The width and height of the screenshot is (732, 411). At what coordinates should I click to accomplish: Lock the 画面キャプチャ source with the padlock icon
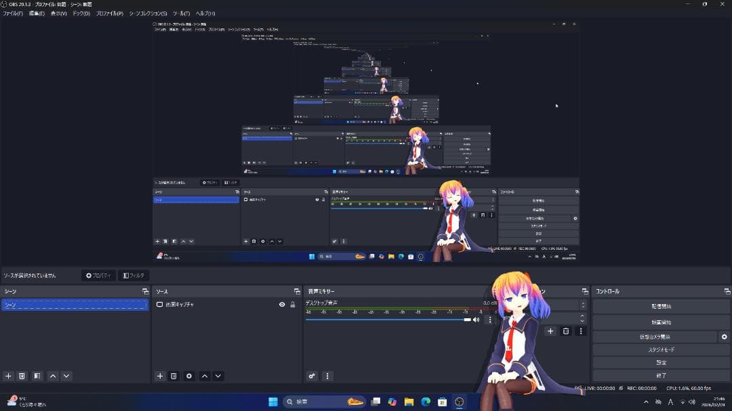pos(293,305)
